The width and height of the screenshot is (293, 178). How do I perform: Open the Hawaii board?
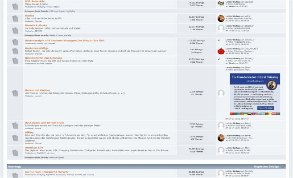[x=29, y=16]
